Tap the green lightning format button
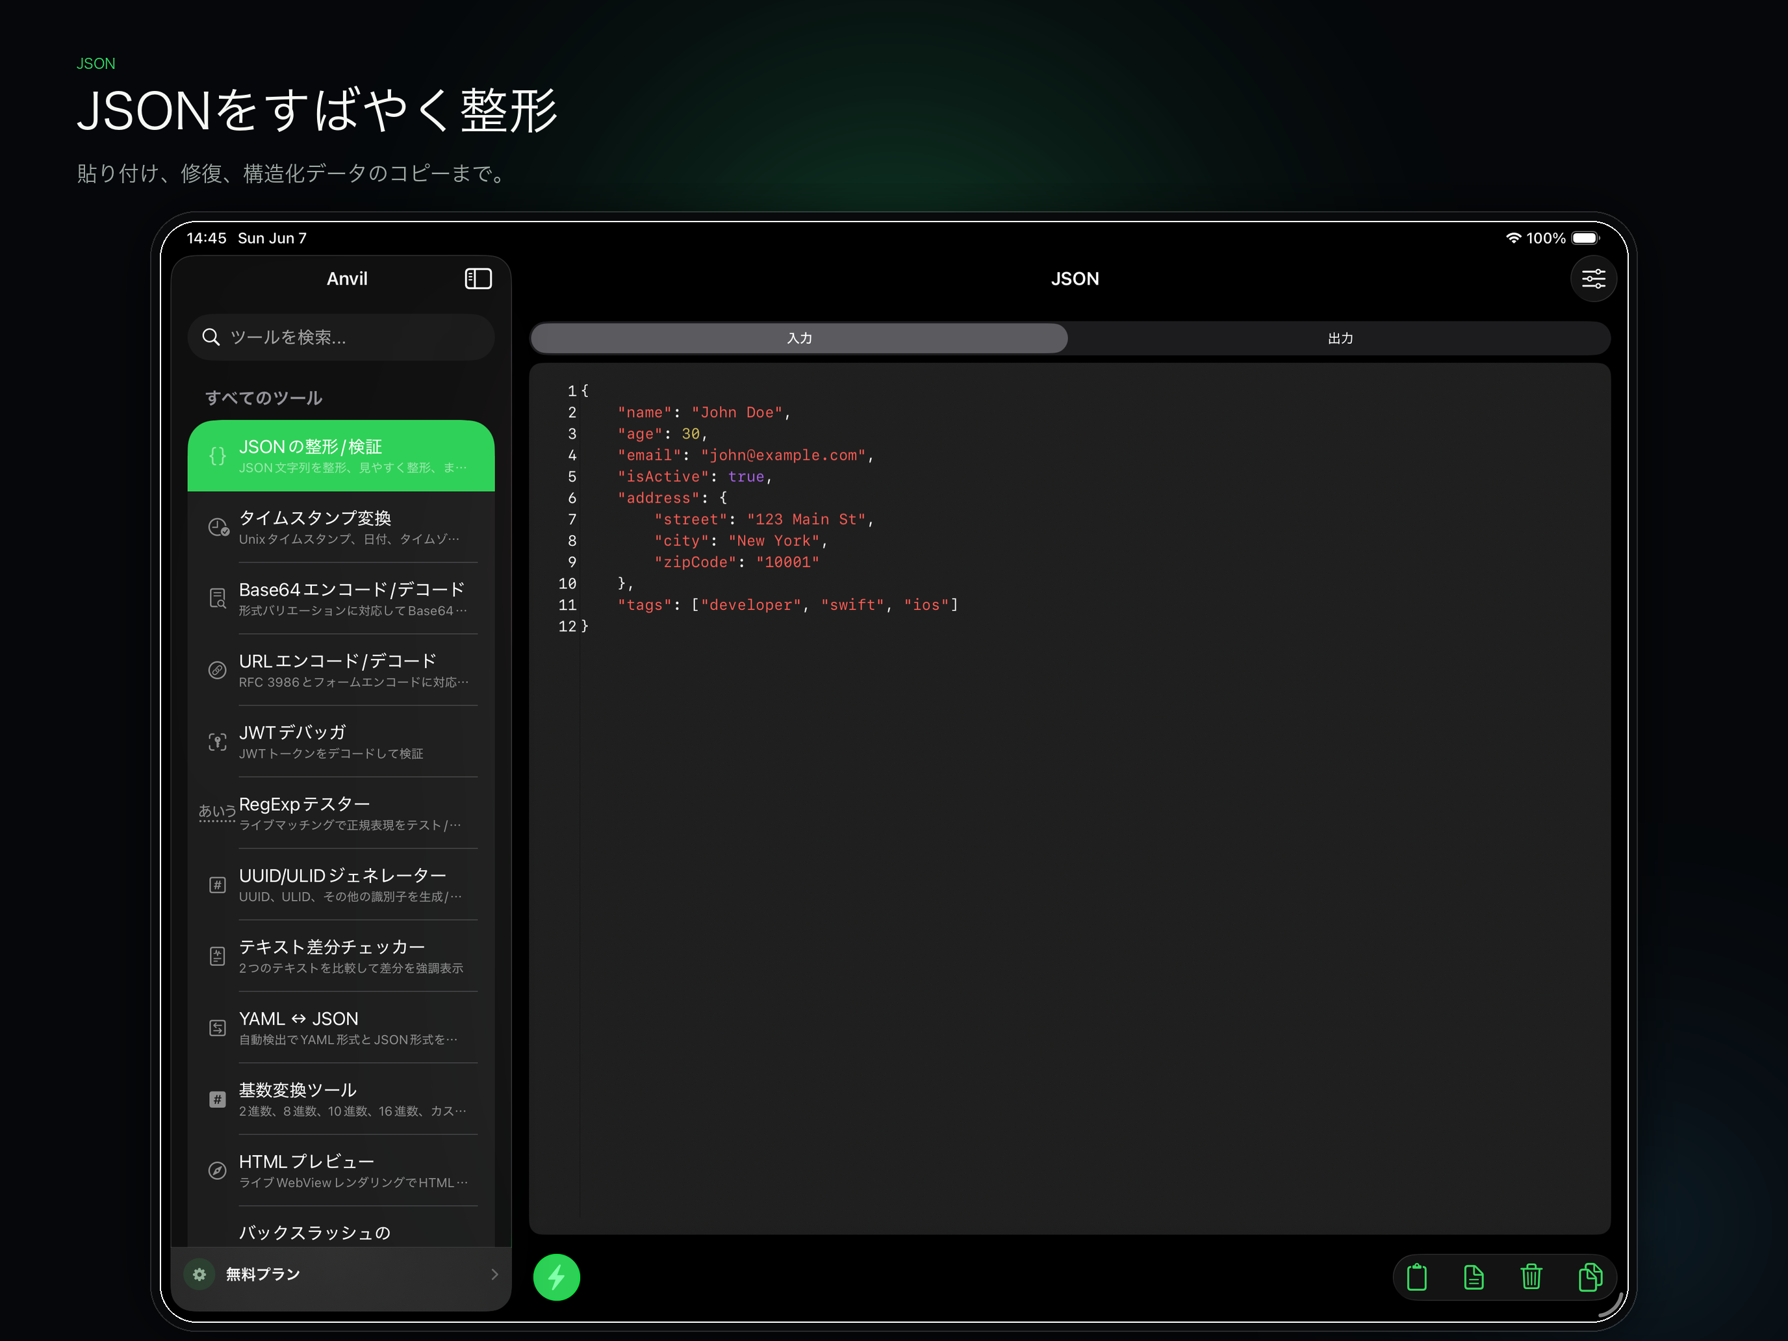This screenshot has height=1341, width=1788. [556, 1276]
